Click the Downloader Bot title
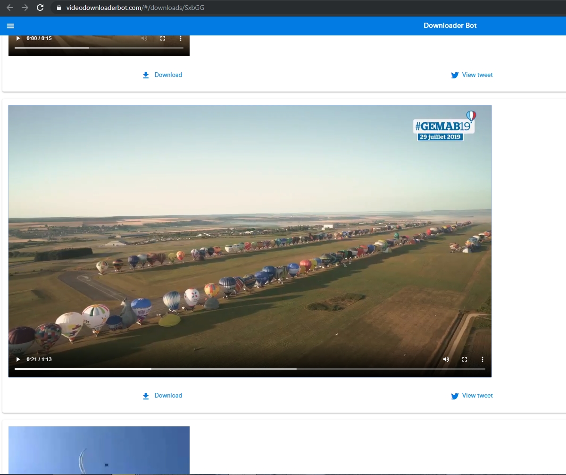This screenshot has width=566, height=475. tap(450, 25)
